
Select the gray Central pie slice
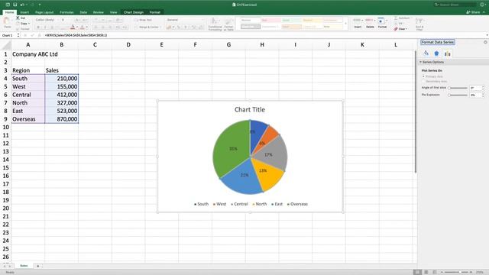pos(273,154)
